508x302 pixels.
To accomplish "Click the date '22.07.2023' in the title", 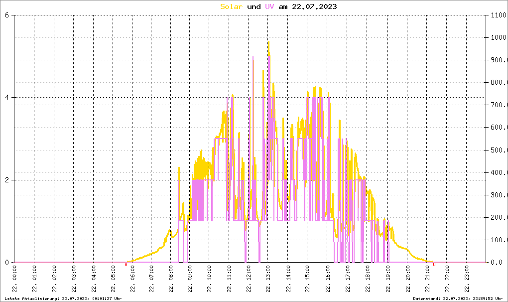I will (314, 6).
